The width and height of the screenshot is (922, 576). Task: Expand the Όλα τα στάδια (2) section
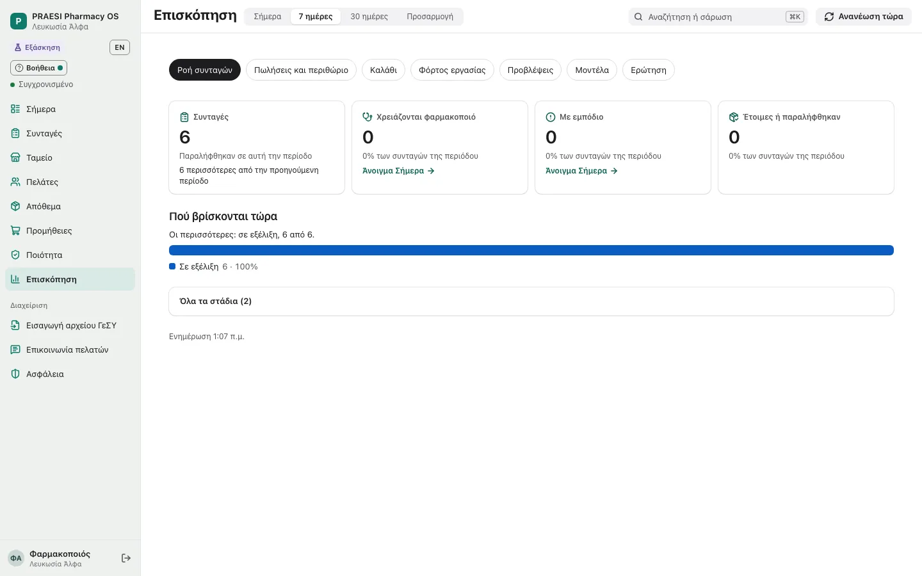pyautogui.click(x=531, y=301)
